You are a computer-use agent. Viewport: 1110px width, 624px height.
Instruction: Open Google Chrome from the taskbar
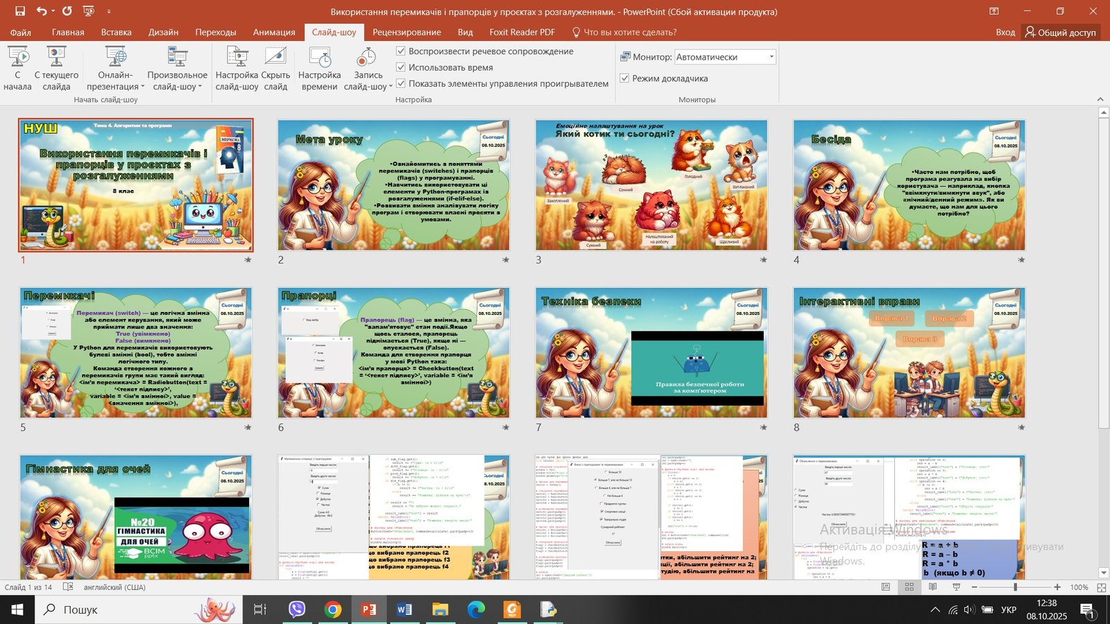pos(333,609)
